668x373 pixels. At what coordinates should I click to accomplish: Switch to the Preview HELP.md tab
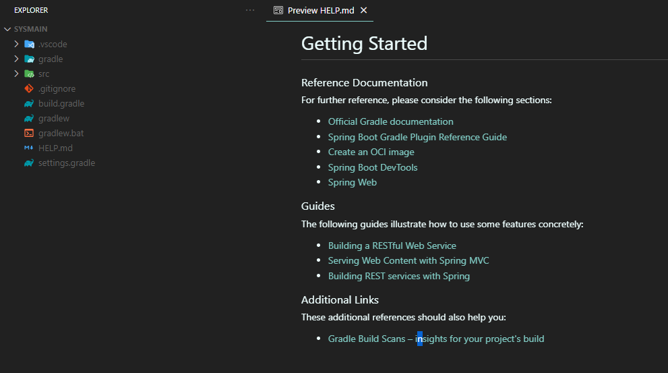coord(321,10)
